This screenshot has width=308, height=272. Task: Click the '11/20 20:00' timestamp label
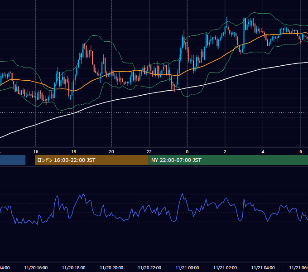111,267
